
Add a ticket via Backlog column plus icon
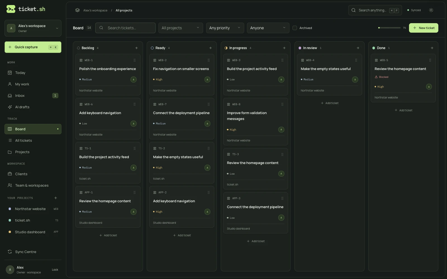(137, 48)
